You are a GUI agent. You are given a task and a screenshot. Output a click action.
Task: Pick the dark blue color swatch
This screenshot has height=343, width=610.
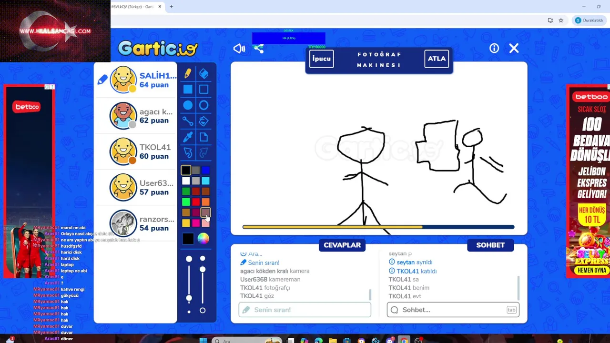pyautogui.click(x=205, y=170)
